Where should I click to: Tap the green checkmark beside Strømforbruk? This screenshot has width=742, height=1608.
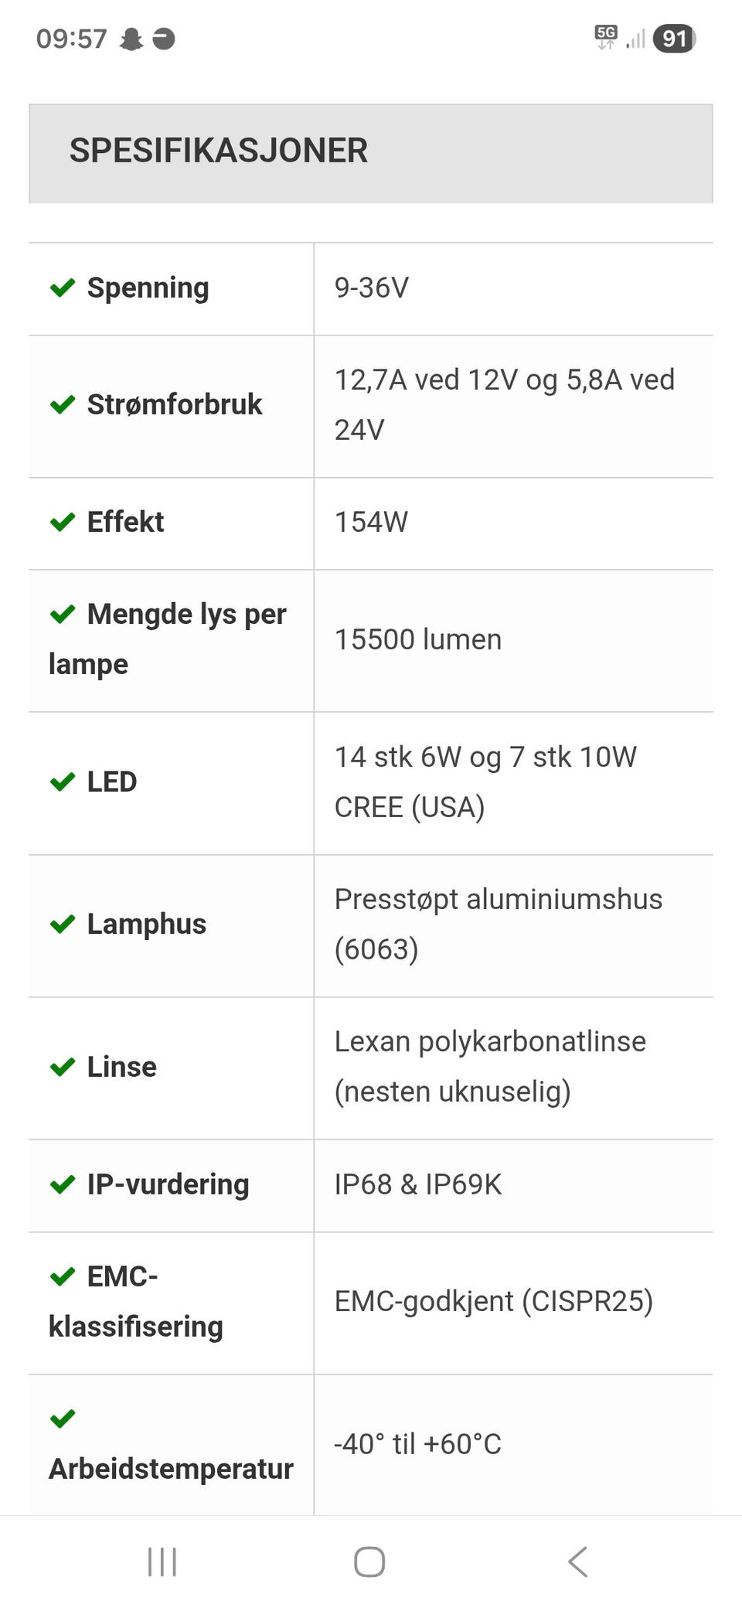tap(63, 404)
